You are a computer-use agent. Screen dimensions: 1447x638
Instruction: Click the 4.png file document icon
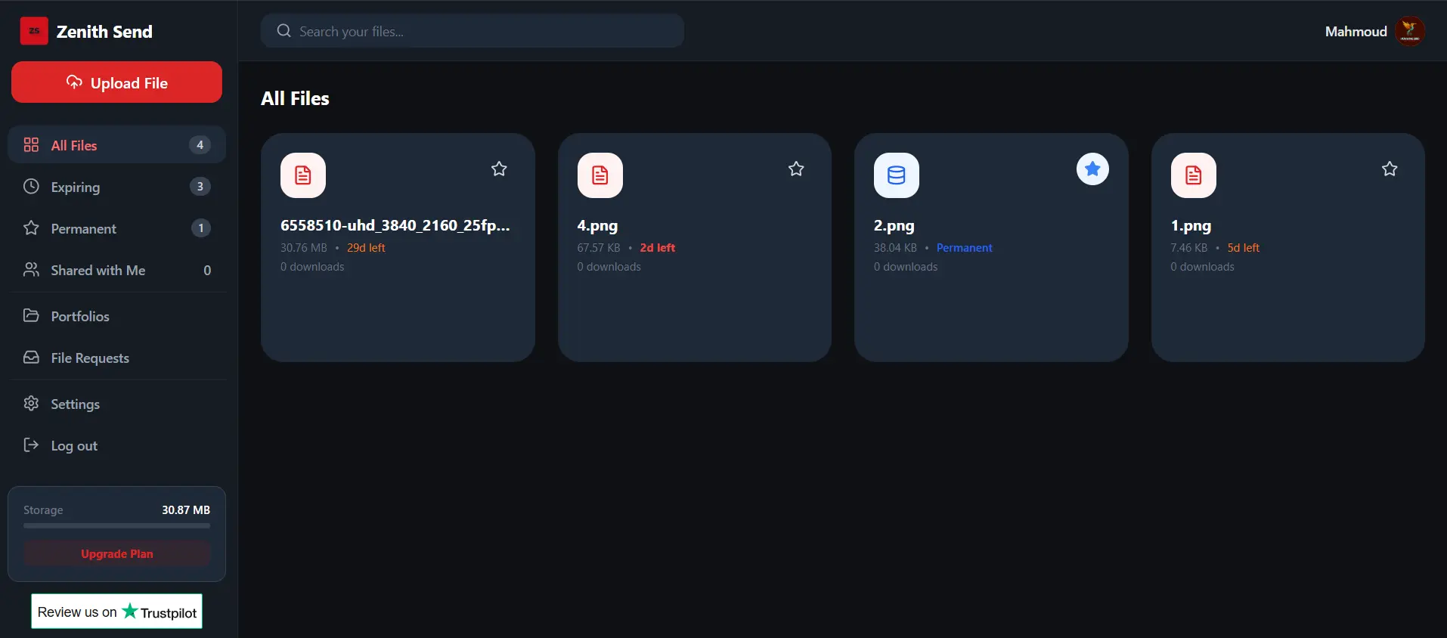tap(600, 175)
